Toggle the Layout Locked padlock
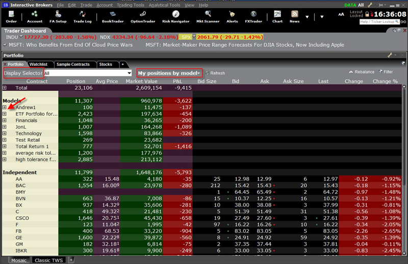The height and width of the screenshot is (264, 408). (x=367, y=14)
